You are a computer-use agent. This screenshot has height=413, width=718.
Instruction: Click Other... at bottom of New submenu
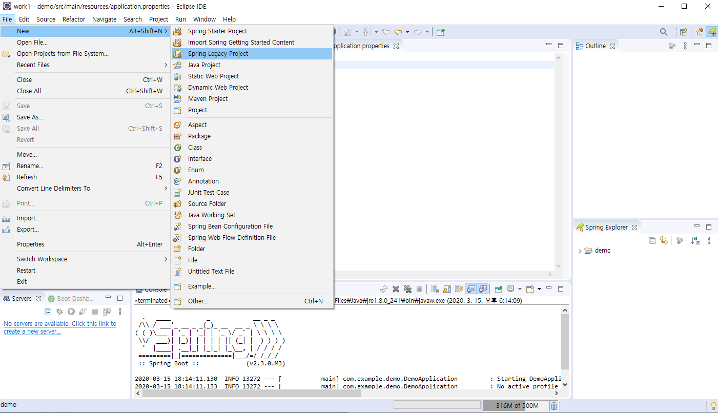252,301
